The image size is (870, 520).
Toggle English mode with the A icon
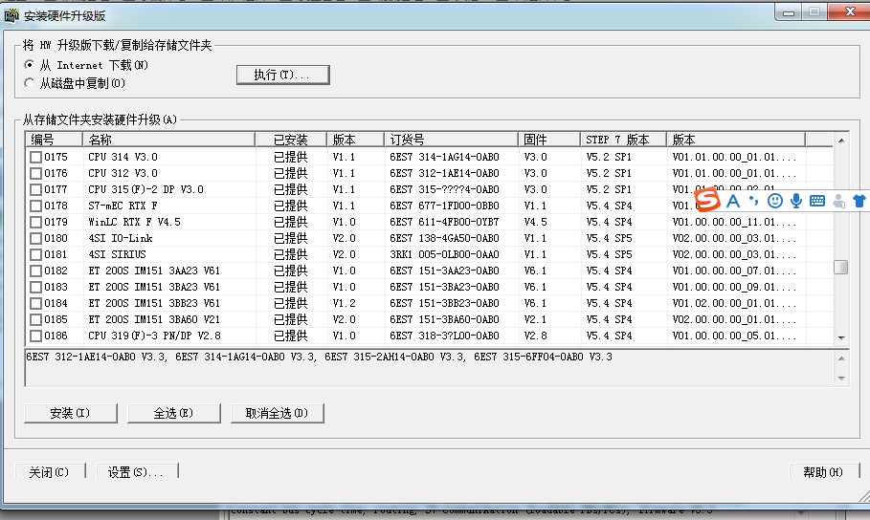[733, 201]
